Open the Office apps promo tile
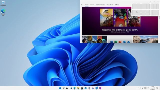Image resolution: width=160 pixels, height=90 pixels. coord(120,39)
